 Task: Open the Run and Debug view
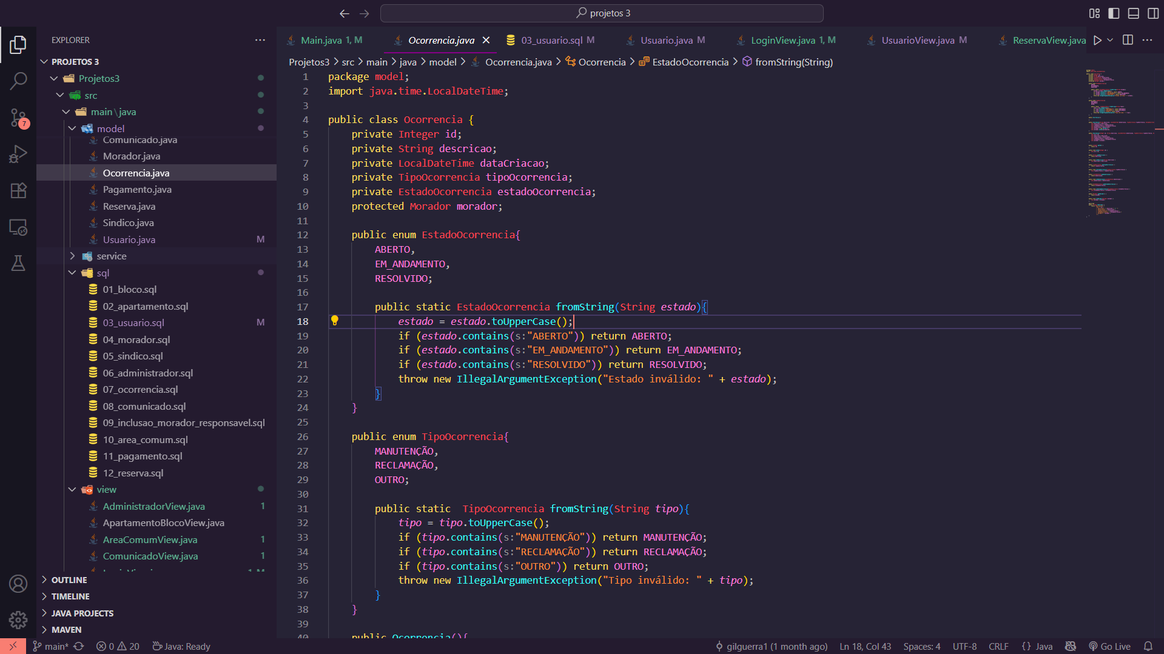point(18,154)
